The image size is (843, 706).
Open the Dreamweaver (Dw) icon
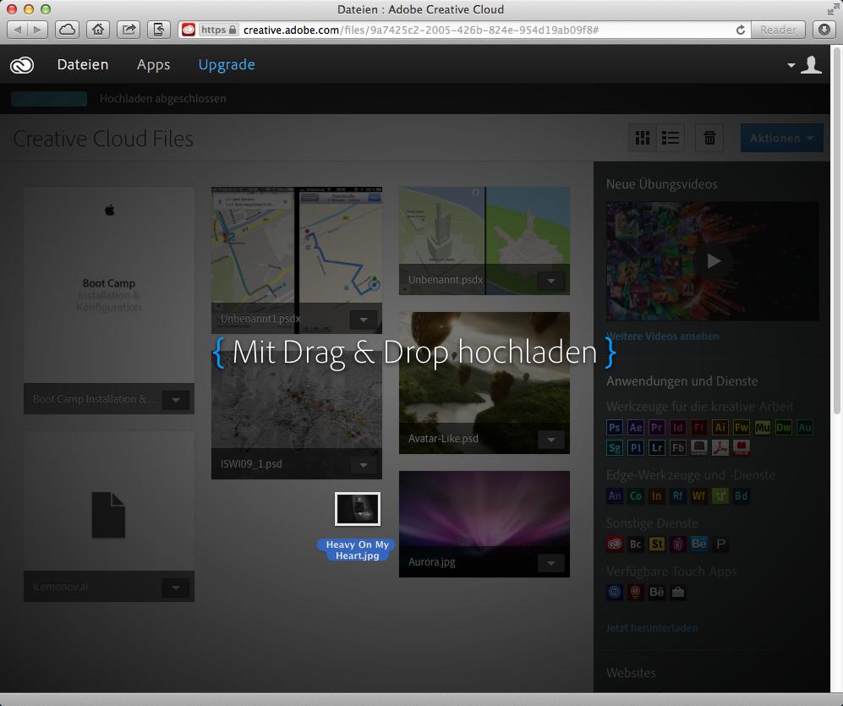click(783, 428)
